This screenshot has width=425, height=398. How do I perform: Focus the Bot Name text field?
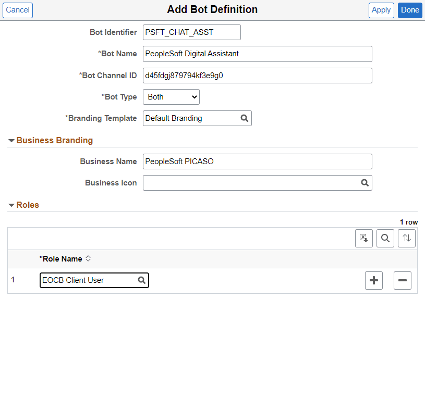coord(258,54)
